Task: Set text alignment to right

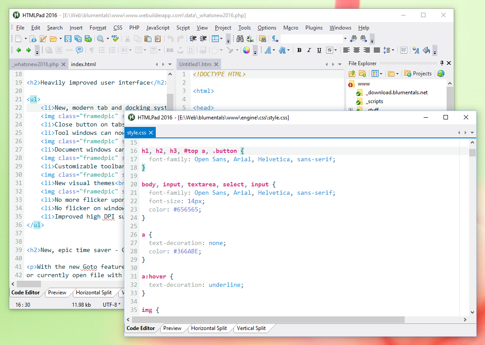Action: point(367,50)
